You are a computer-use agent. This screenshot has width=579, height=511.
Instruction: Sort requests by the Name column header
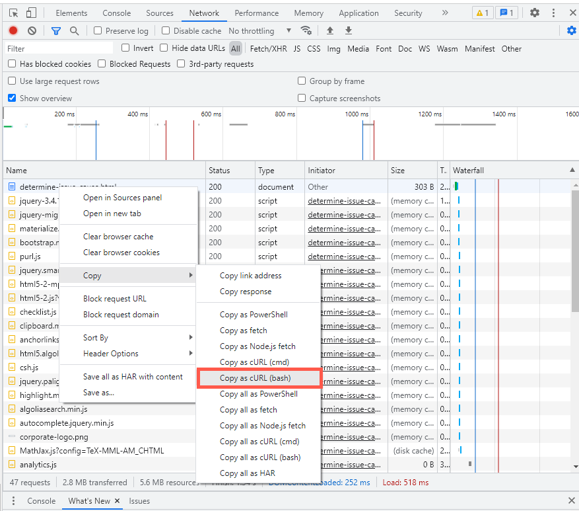coord(104,171)
